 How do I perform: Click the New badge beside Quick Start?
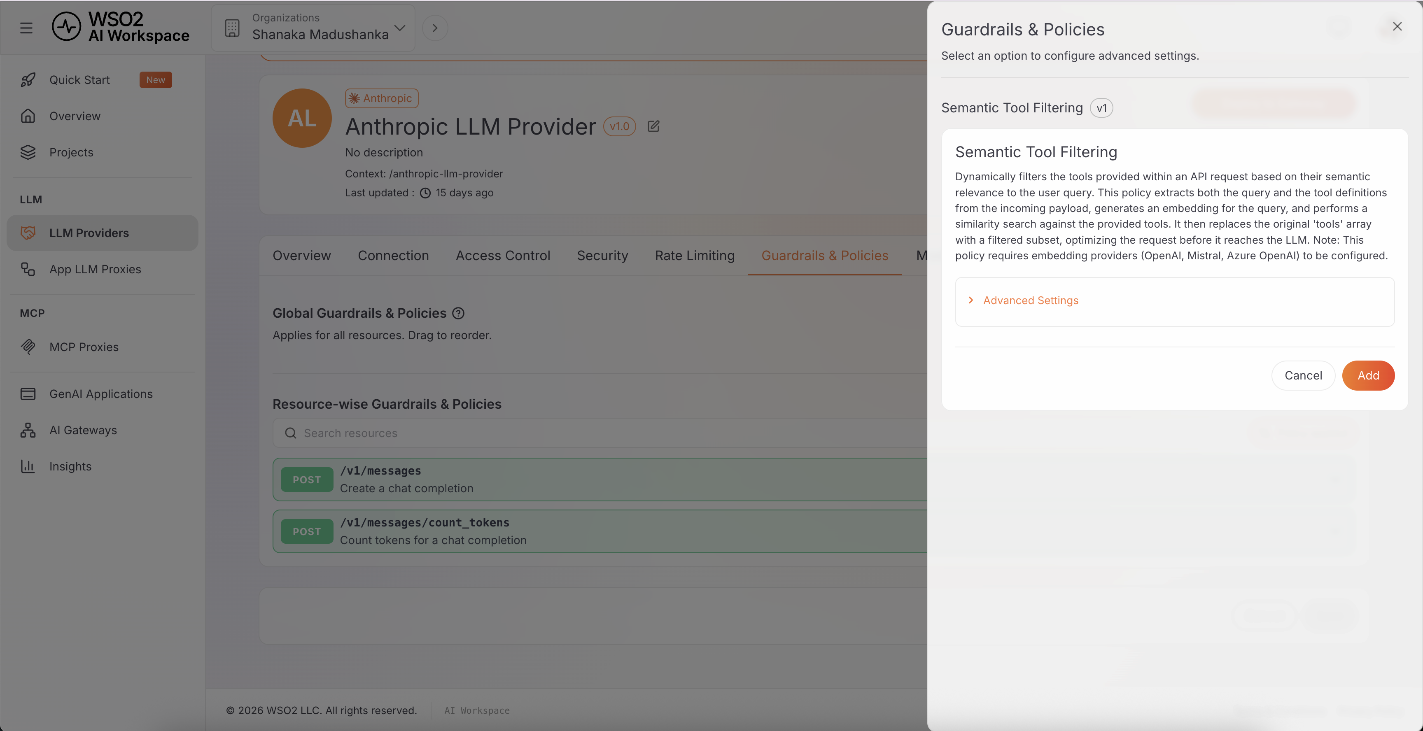pos(155,79)
